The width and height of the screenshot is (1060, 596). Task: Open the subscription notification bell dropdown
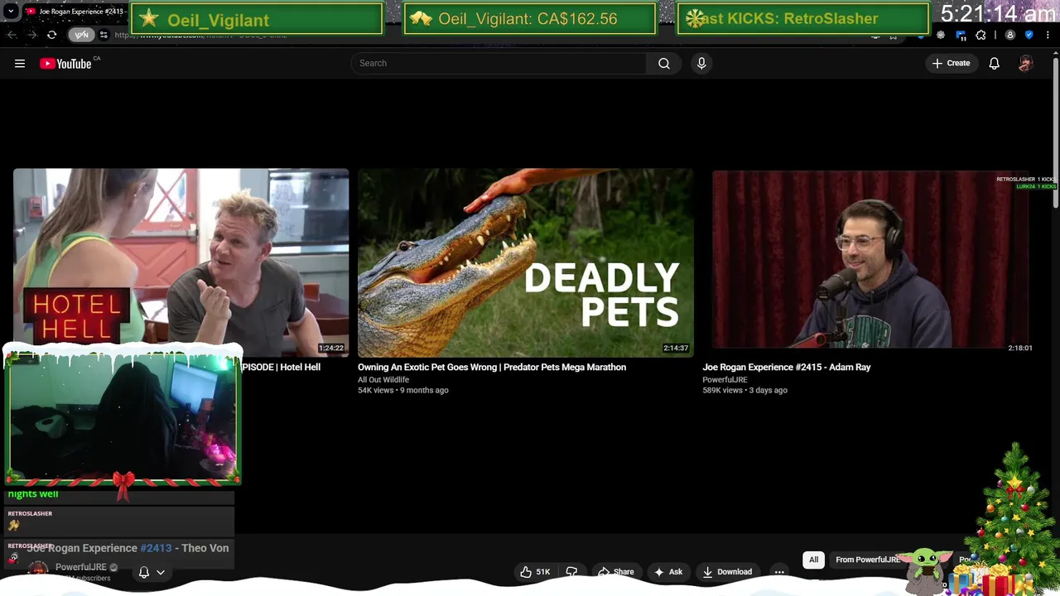click(152, 572)
